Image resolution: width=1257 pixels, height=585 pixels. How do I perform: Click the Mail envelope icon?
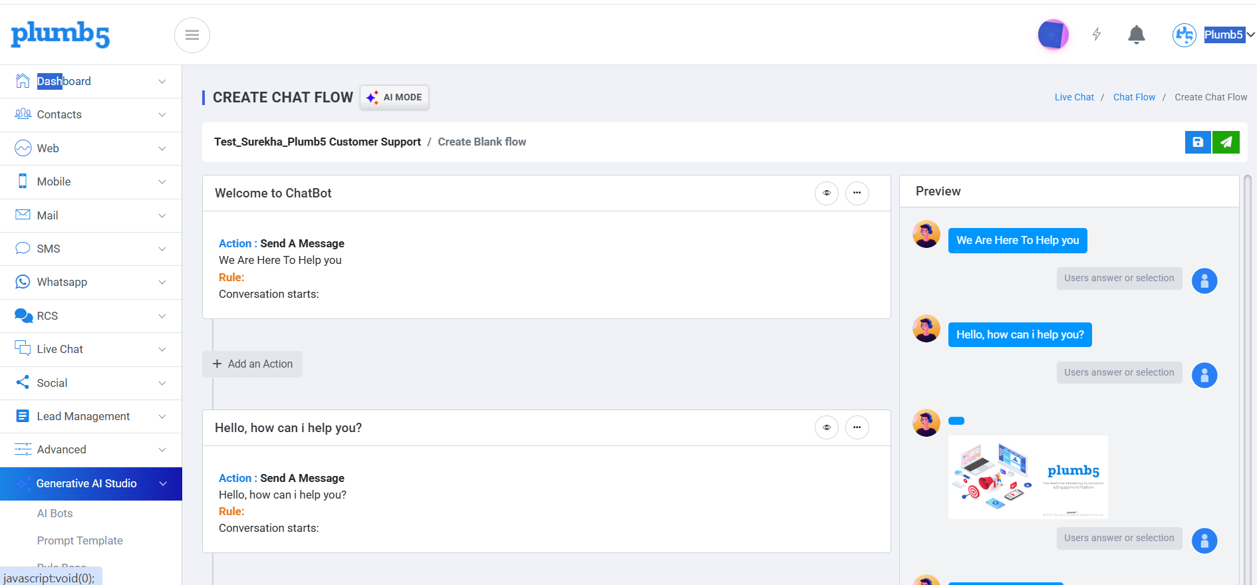[23, 215]
